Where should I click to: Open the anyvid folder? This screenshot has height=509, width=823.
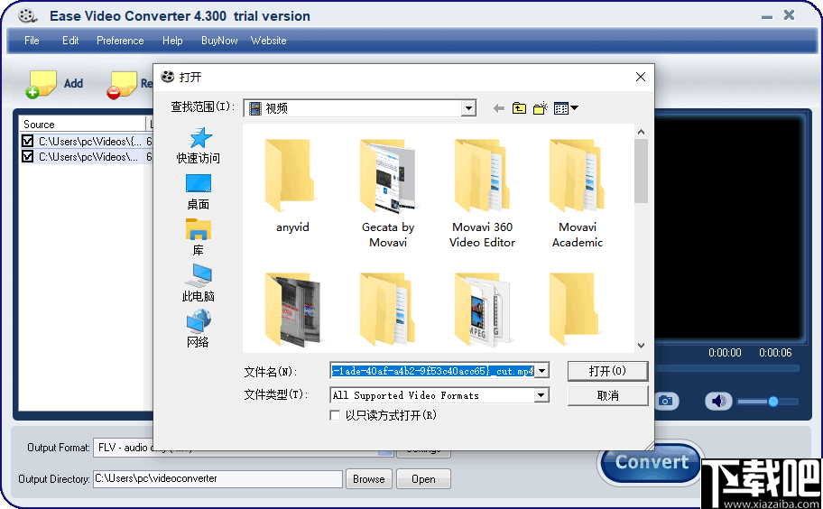[x=292, y=186]
